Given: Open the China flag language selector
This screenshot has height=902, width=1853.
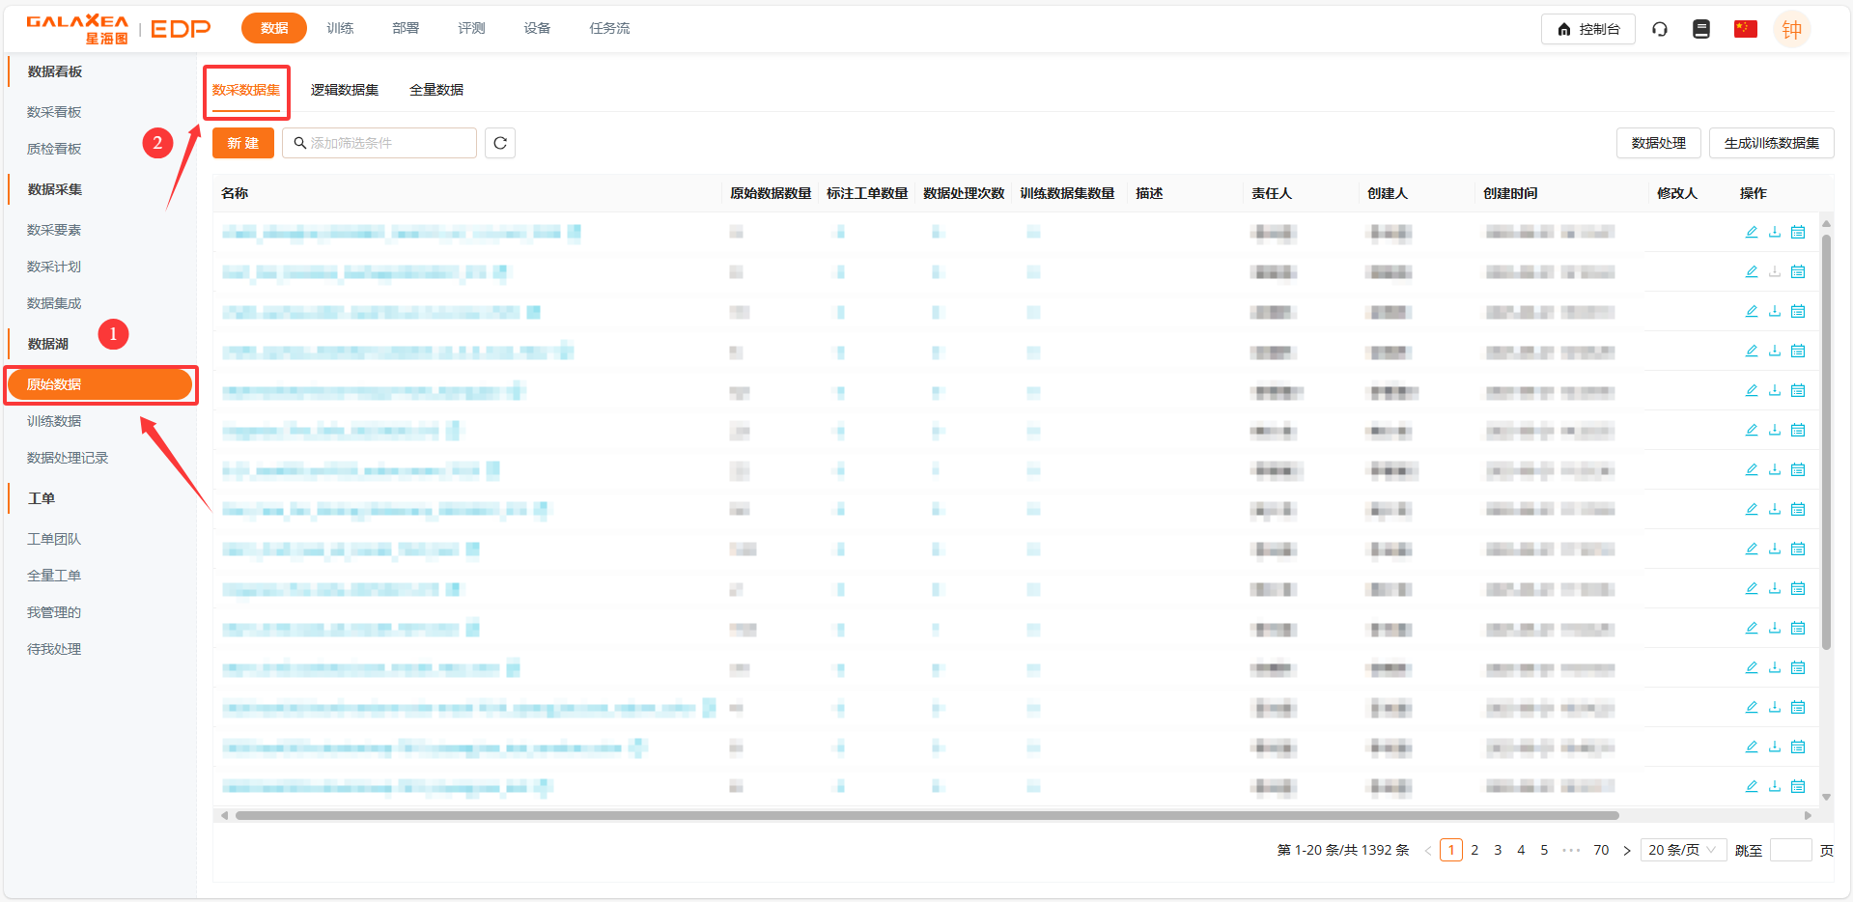Looking at the screenshot, I should click(1745, 29).
